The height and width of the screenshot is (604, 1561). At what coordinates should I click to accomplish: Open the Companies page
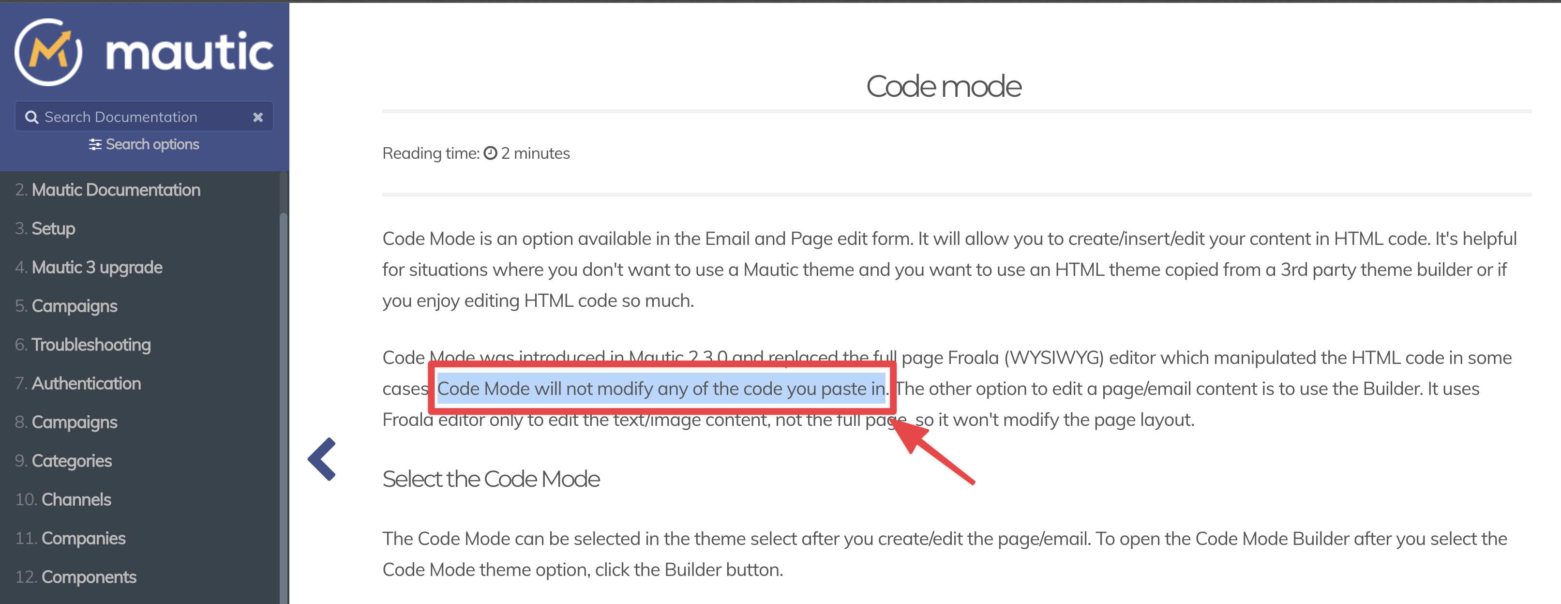84,538
